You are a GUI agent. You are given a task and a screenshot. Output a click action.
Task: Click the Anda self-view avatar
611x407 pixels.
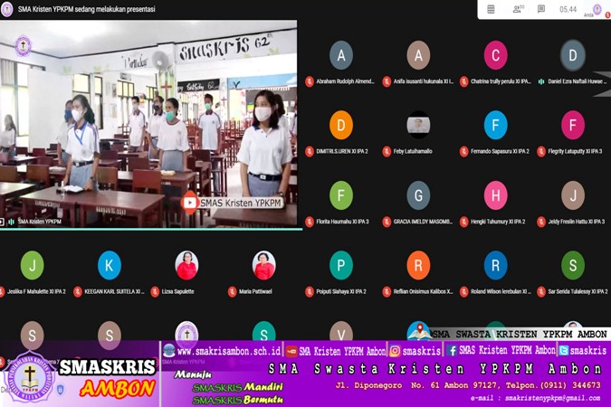pos(597,9)
